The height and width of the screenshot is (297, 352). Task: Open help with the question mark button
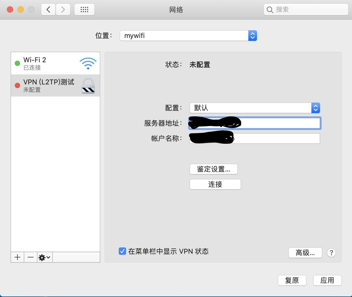click(331, 253)
